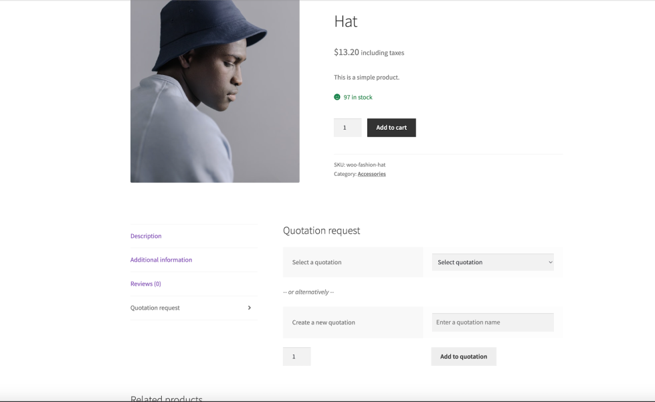Click the SKU woo-fashion-hat text
655x402 pixels.
[360, 165]
